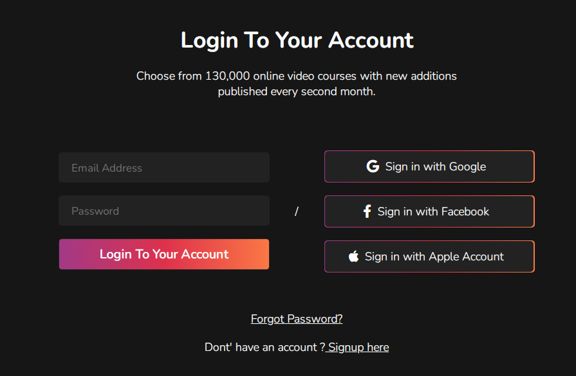The image size is (576, 376).
Task: Click the Google "G" logo icon
Action: (x=373, y=166)
